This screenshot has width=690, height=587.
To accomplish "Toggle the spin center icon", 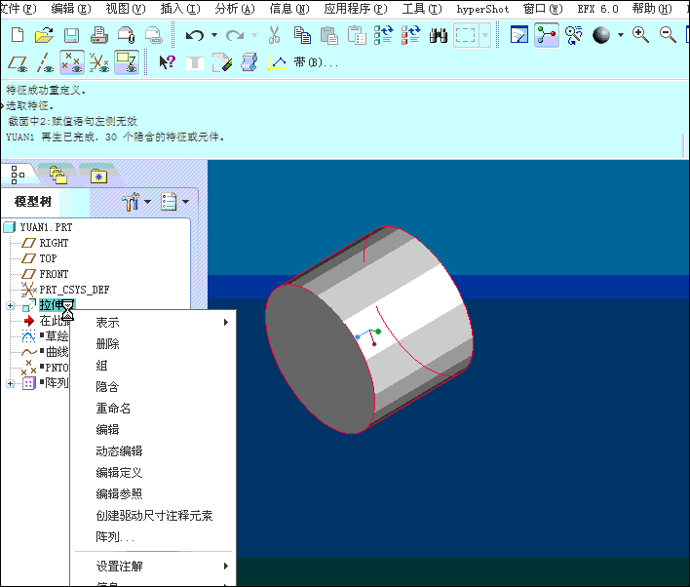I will pyautogui.click(x=547, y=35).
